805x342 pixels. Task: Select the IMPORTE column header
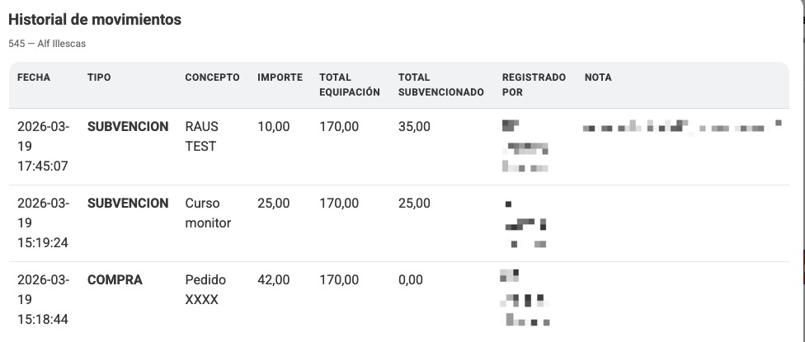pos(280,77)
